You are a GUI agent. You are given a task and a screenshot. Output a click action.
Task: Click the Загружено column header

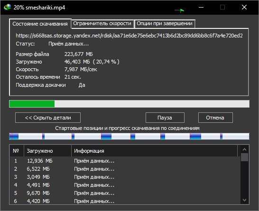point(47,151)
